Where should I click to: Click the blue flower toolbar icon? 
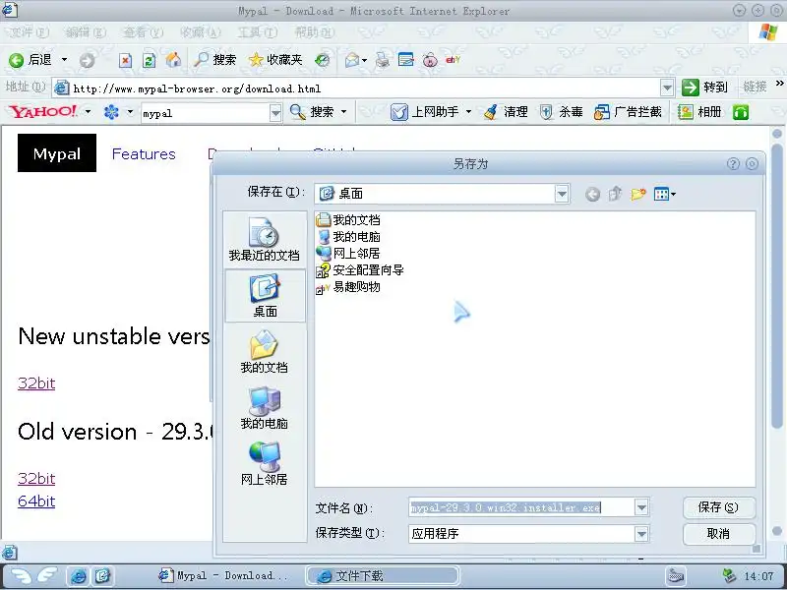[x=111, y=112]
